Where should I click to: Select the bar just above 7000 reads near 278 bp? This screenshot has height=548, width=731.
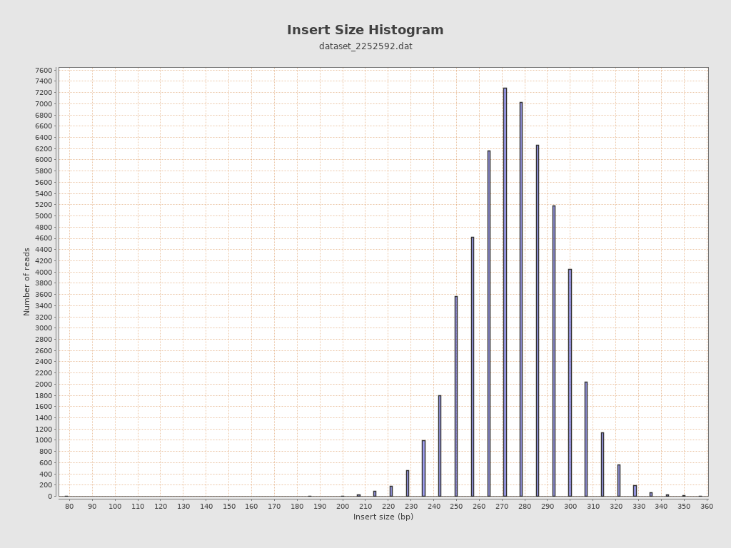click(x=521, y=299)
